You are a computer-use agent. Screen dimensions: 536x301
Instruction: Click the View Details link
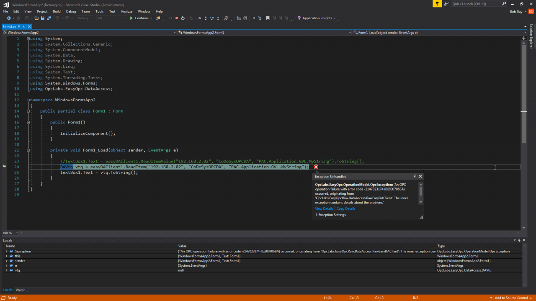click(324, 208)
